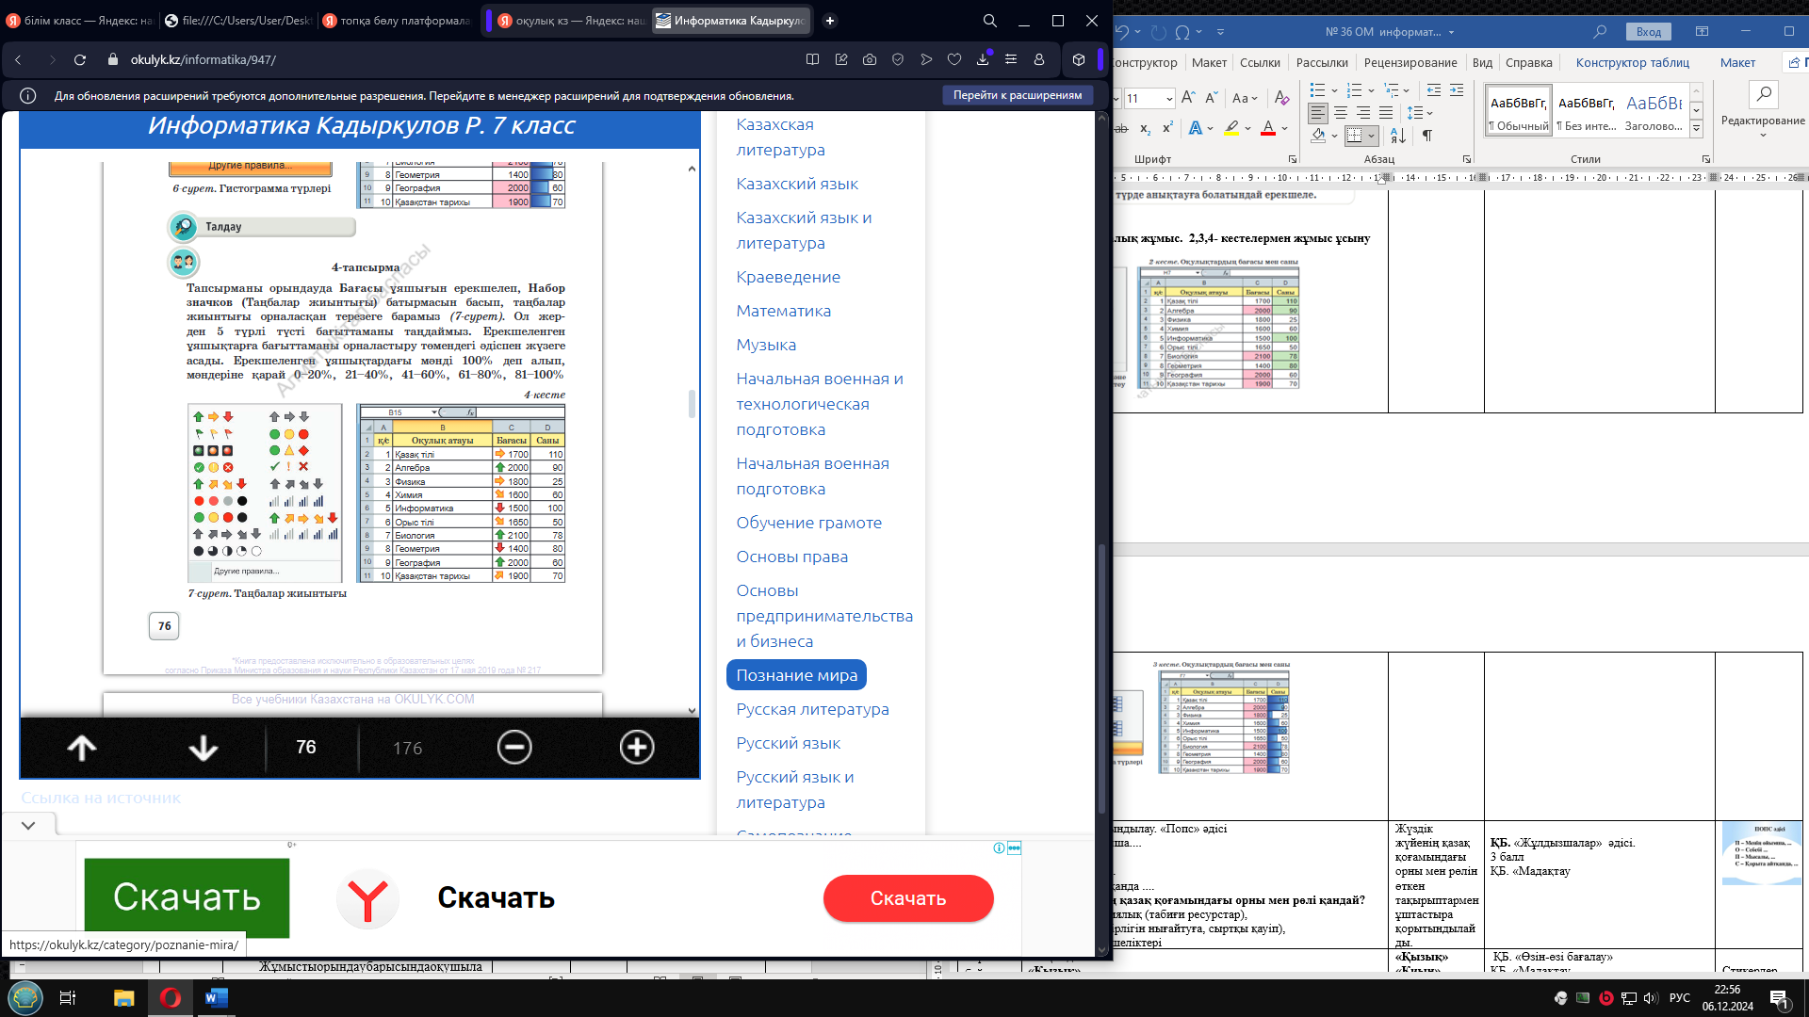This screenshot has height=1017, width=1809.
Task: Go to next page with the down arrow
Action: (203, 748)
